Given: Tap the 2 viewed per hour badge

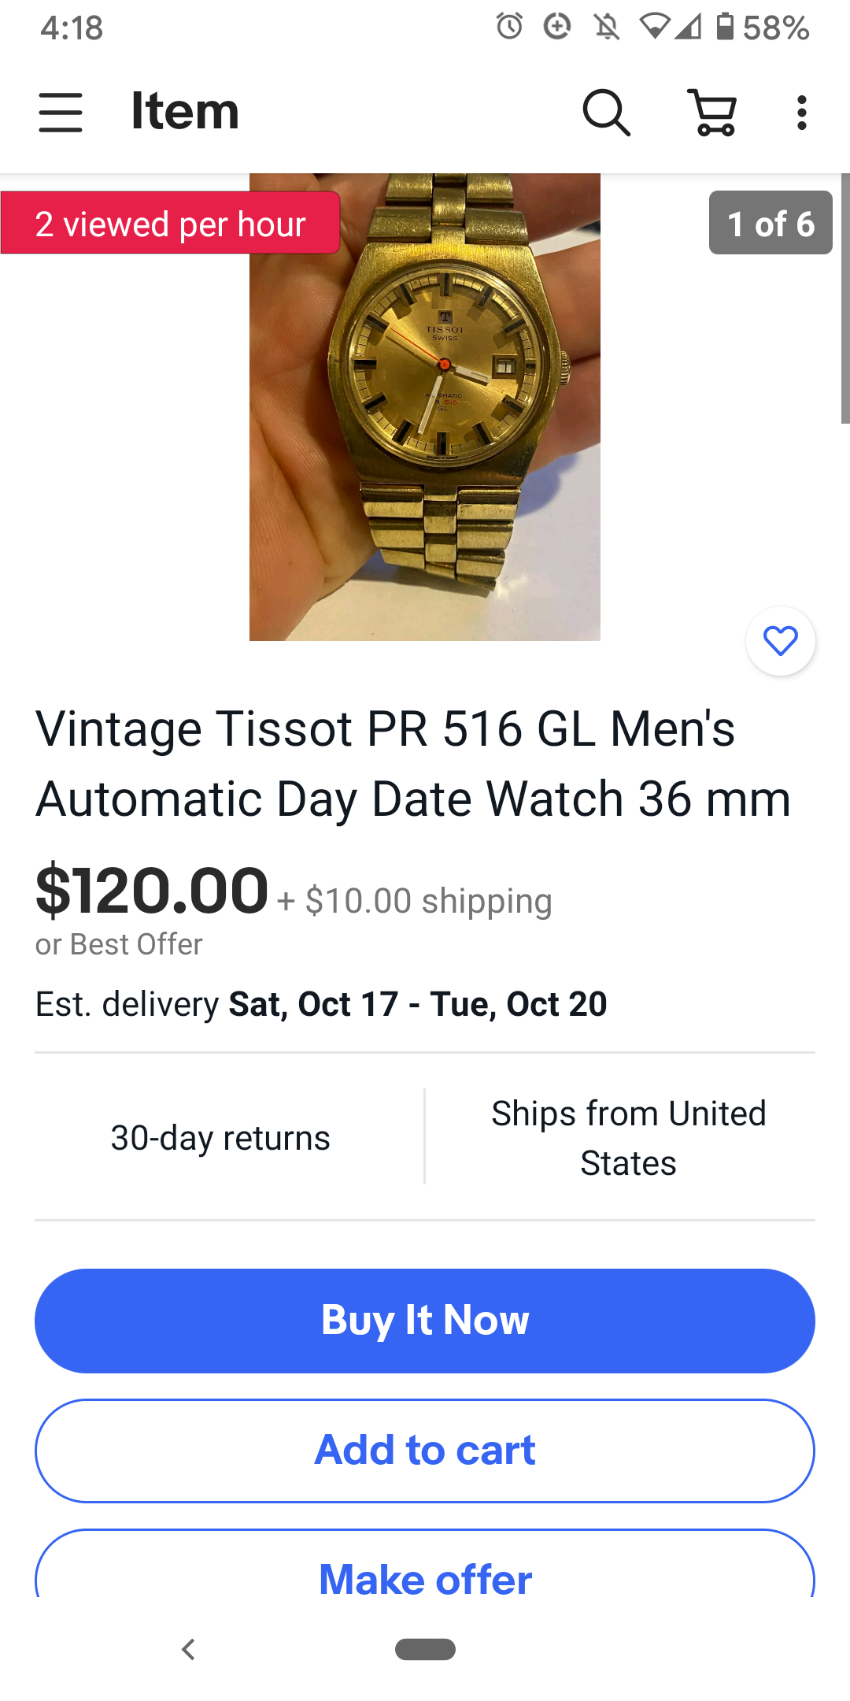Looking at the screenshot, I should [170, 223].
